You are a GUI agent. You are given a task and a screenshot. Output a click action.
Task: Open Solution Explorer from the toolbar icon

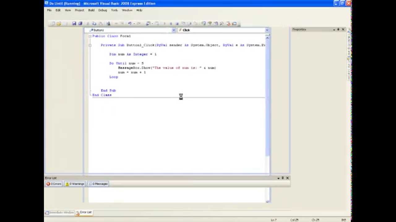(204, 23)
